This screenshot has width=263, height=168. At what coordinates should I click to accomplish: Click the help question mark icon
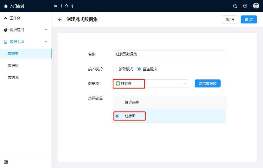245,6
